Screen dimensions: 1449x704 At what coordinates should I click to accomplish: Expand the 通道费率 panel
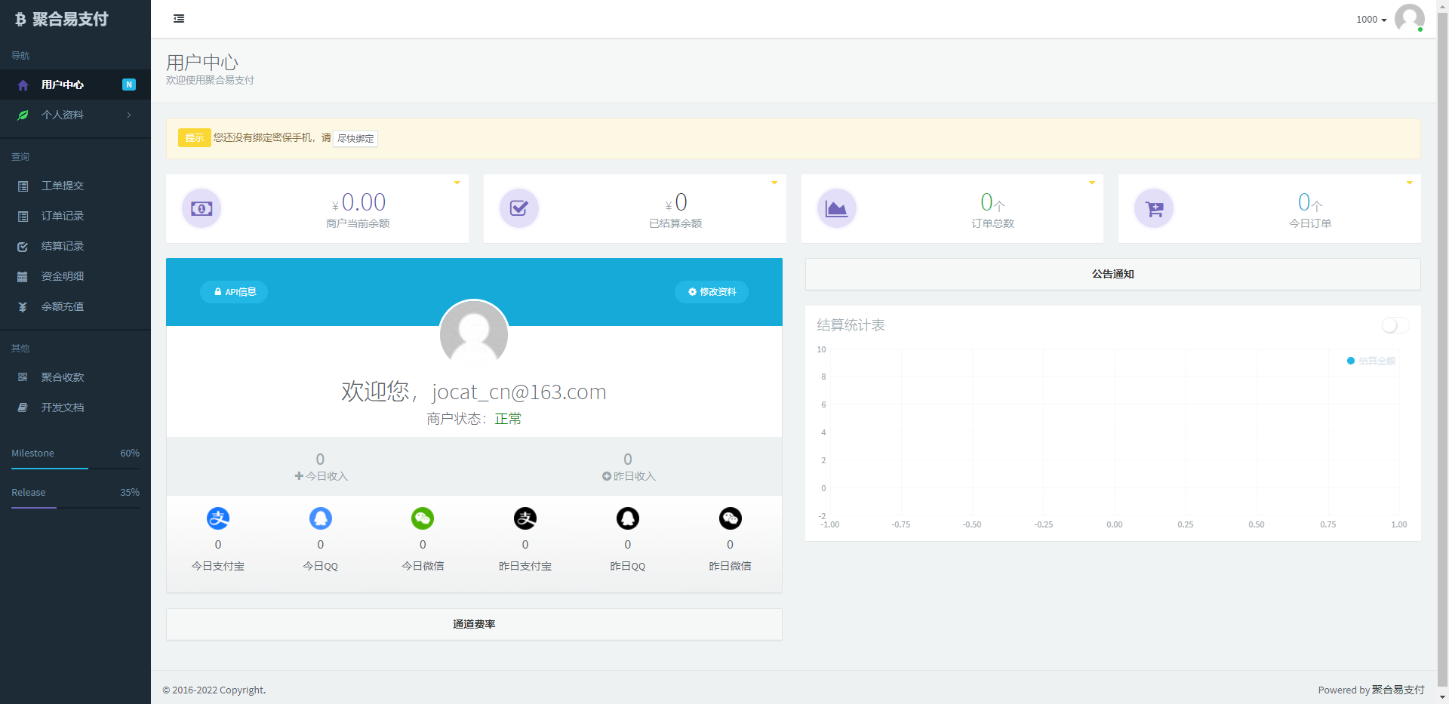tap(474, 624)
